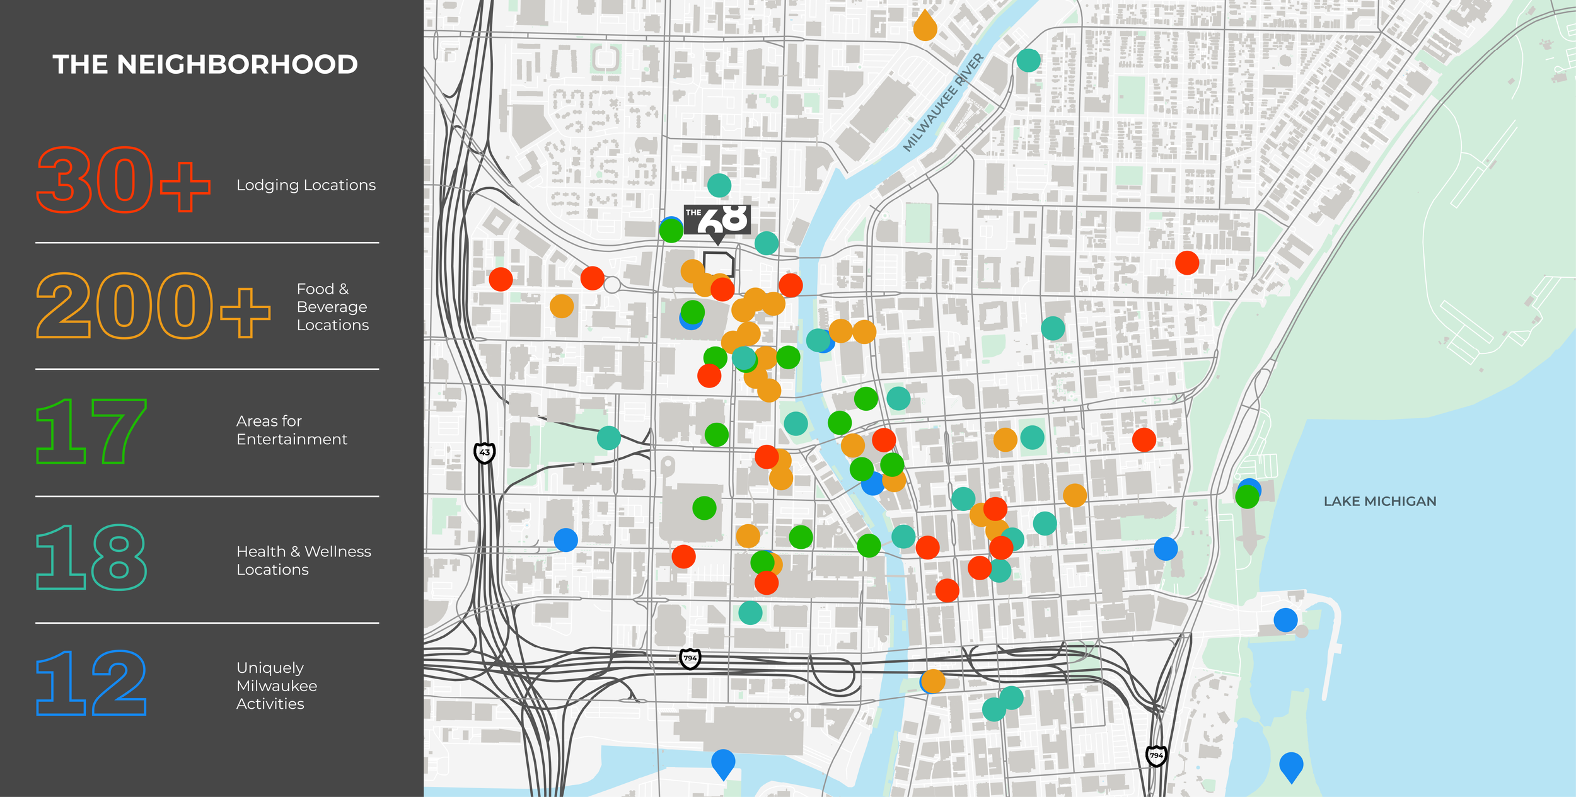Click the teal dot beside the Milwaukee River label
The image size is (1576, 797).
tap(1028, 60)
